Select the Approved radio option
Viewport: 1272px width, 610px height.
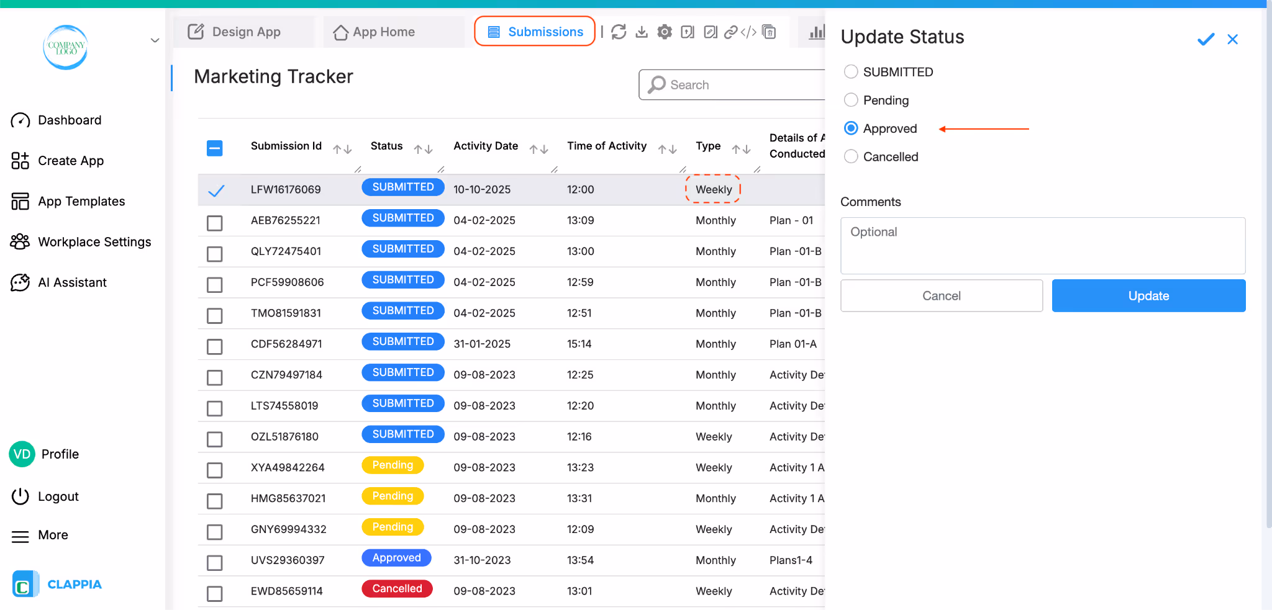point(851,128)
